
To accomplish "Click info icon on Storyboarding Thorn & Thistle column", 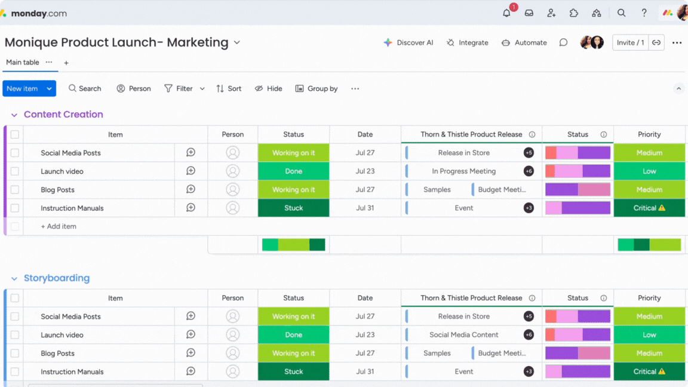I will point(532,298).
